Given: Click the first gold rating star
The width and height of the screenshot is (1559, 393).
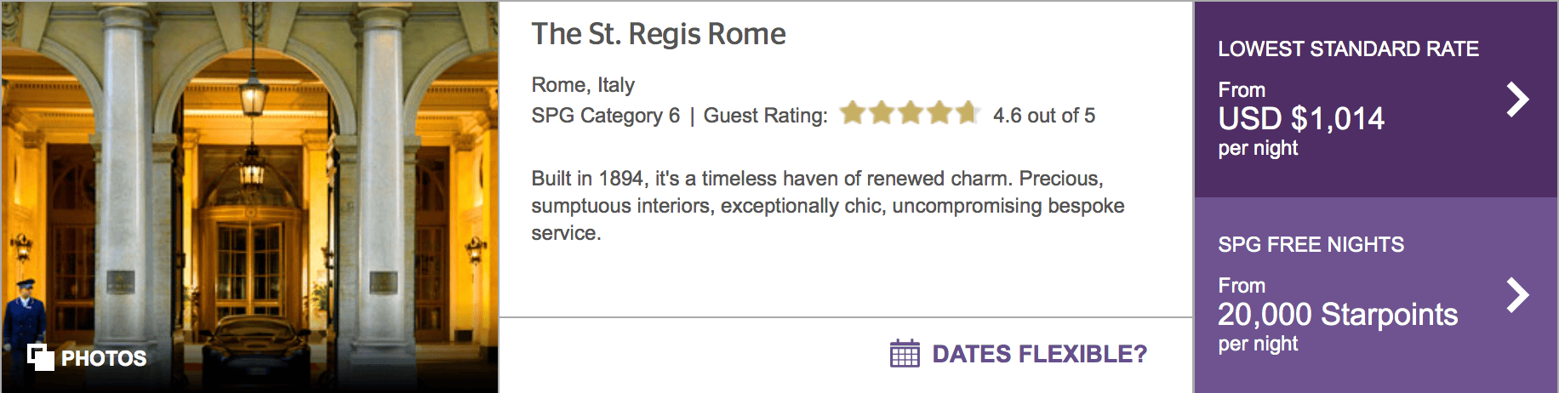Looking at the screenshot, I should (x=853, y=112).
